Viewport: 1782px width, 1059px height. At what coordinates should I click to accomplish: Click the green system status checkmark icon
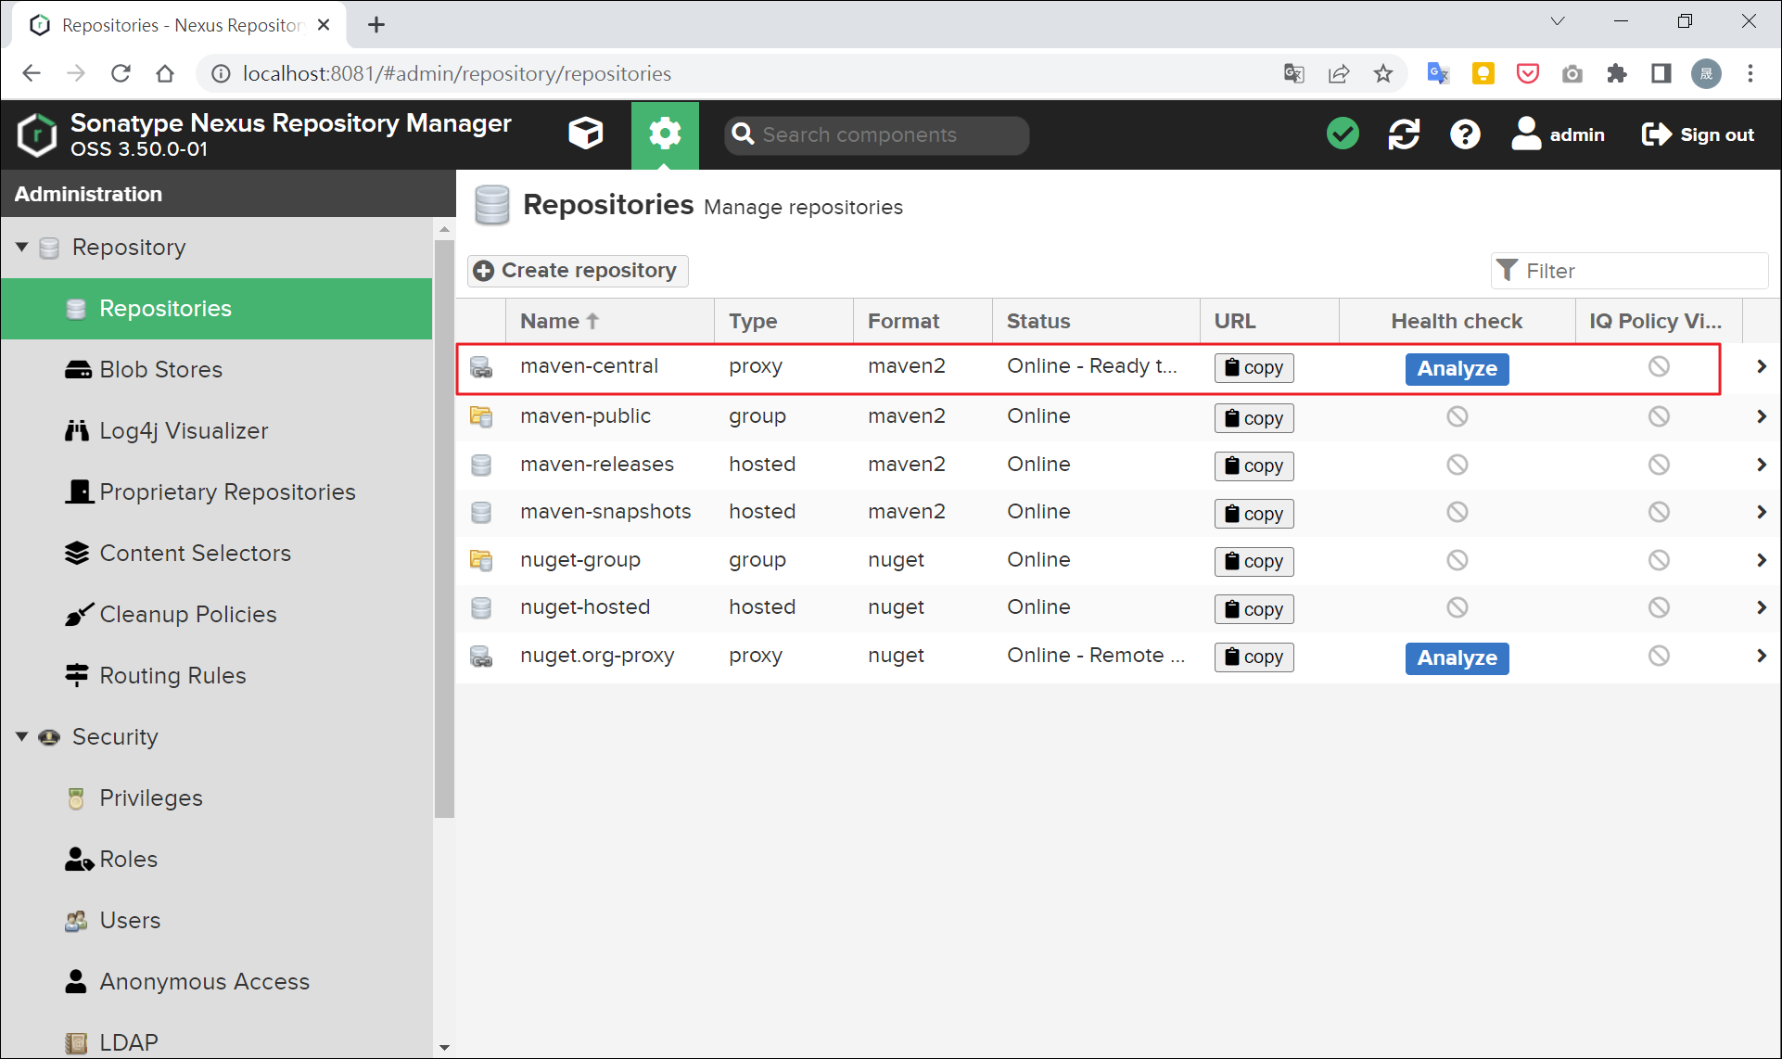(x=1343, y=134)
